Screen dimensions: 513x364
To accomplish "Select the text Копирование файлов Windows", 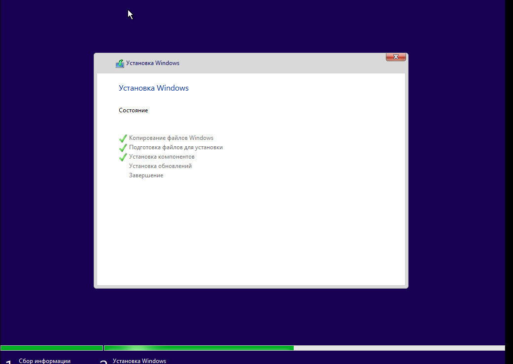I will coord(171,138).
